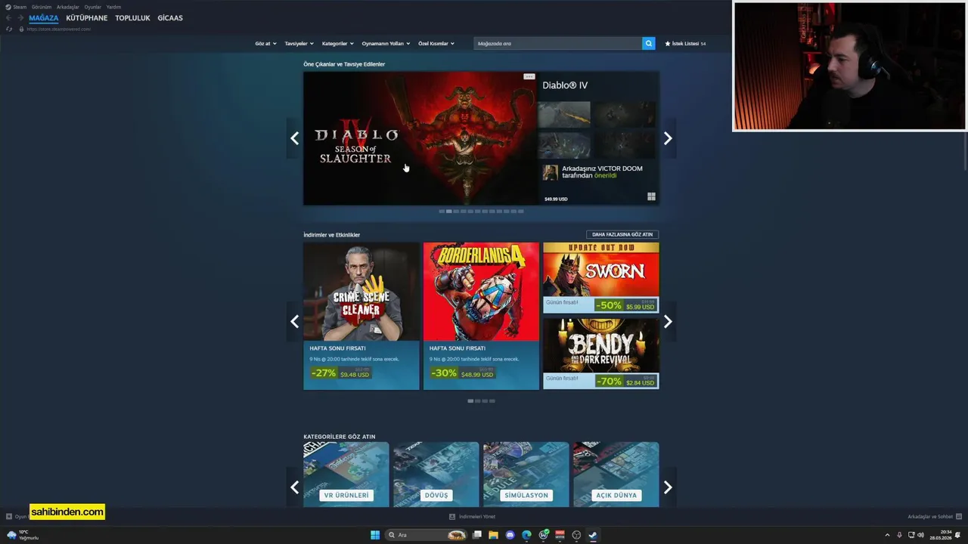Open the Arkadaşlar menu
This screenshot has height=544, width=968.
[67, 7]
